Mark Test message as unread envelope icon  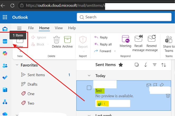coord(149,85)
